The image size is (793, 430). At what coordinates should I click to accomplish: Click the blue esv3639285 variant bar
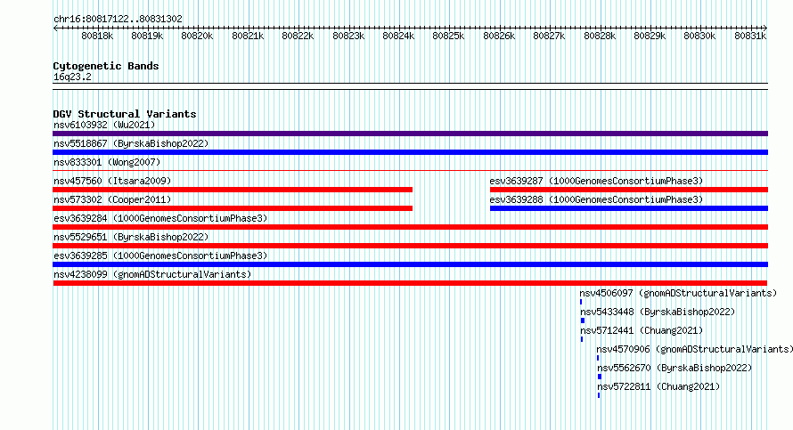point(410,264)
